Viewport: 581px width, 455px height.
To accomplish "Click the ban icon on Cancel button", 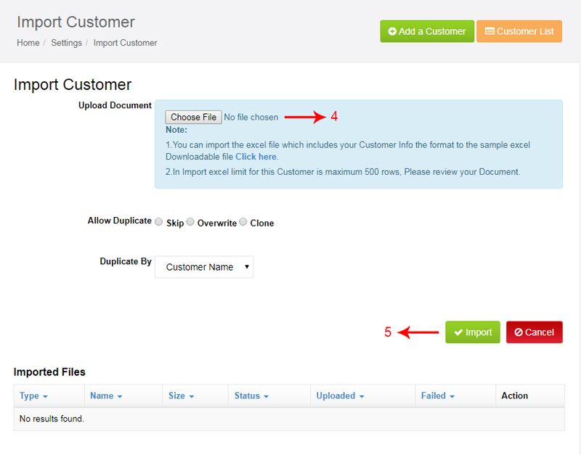I will [519, 332].
